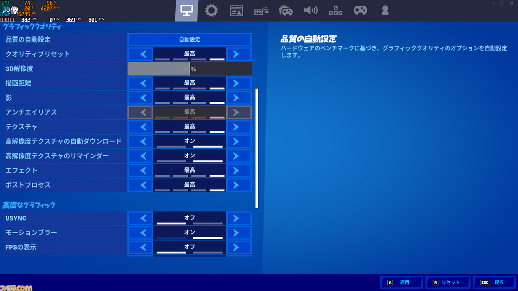Toggle 高解像度テクスチャの自動ダウンロード via left arrow
The height and width of the screenshot is (291, 518).
tap(140, 141)
